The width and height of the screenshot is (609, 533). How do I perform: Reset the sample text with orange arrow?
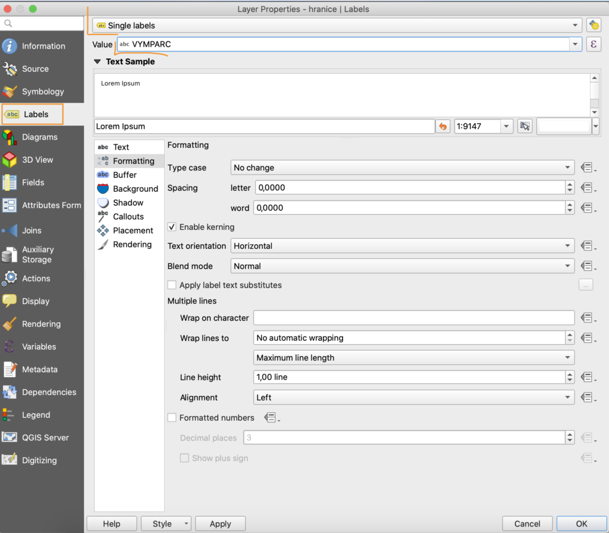pos(442,126)
